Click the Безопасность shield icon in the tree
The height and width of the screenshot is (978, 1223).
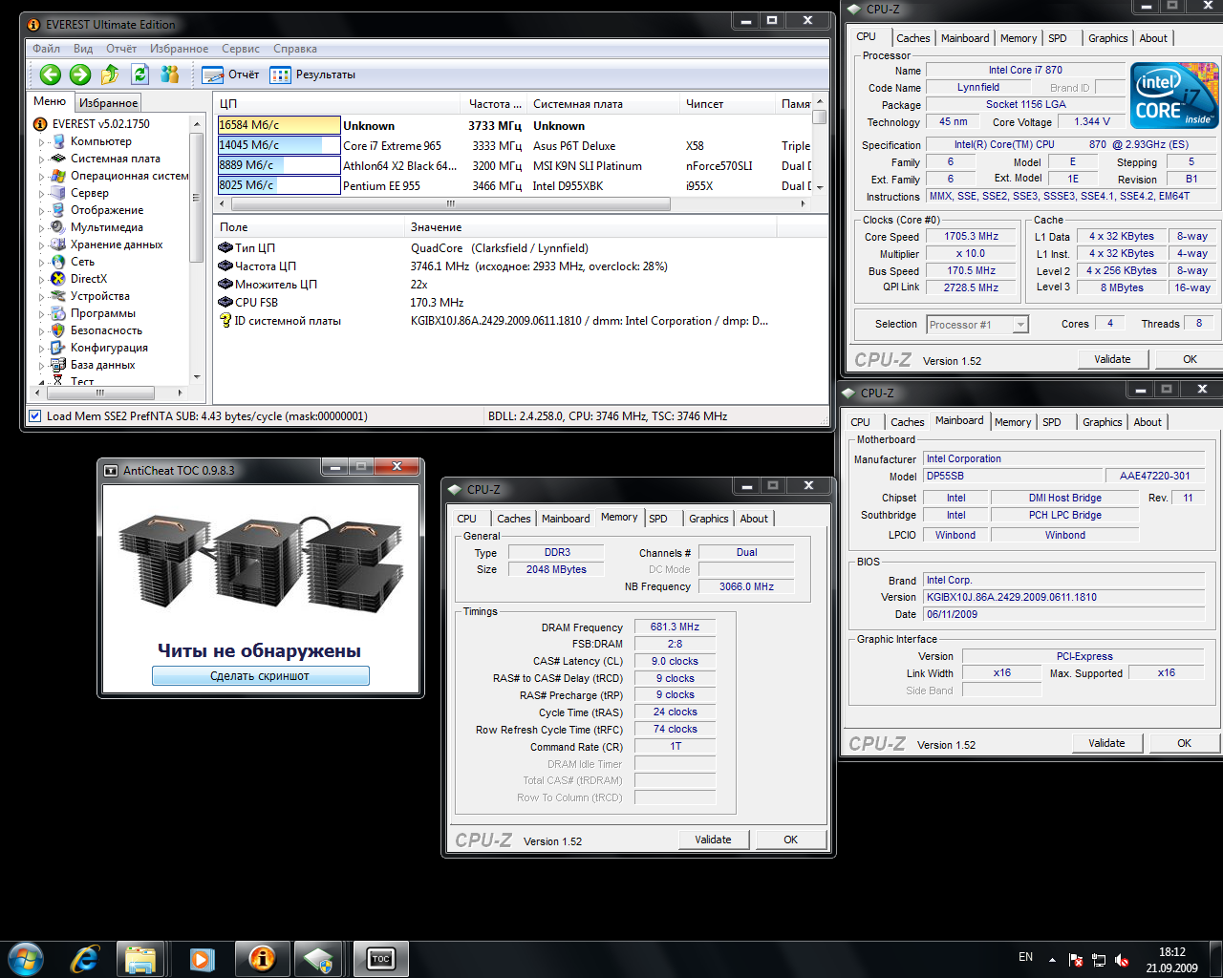pos(59,330)
